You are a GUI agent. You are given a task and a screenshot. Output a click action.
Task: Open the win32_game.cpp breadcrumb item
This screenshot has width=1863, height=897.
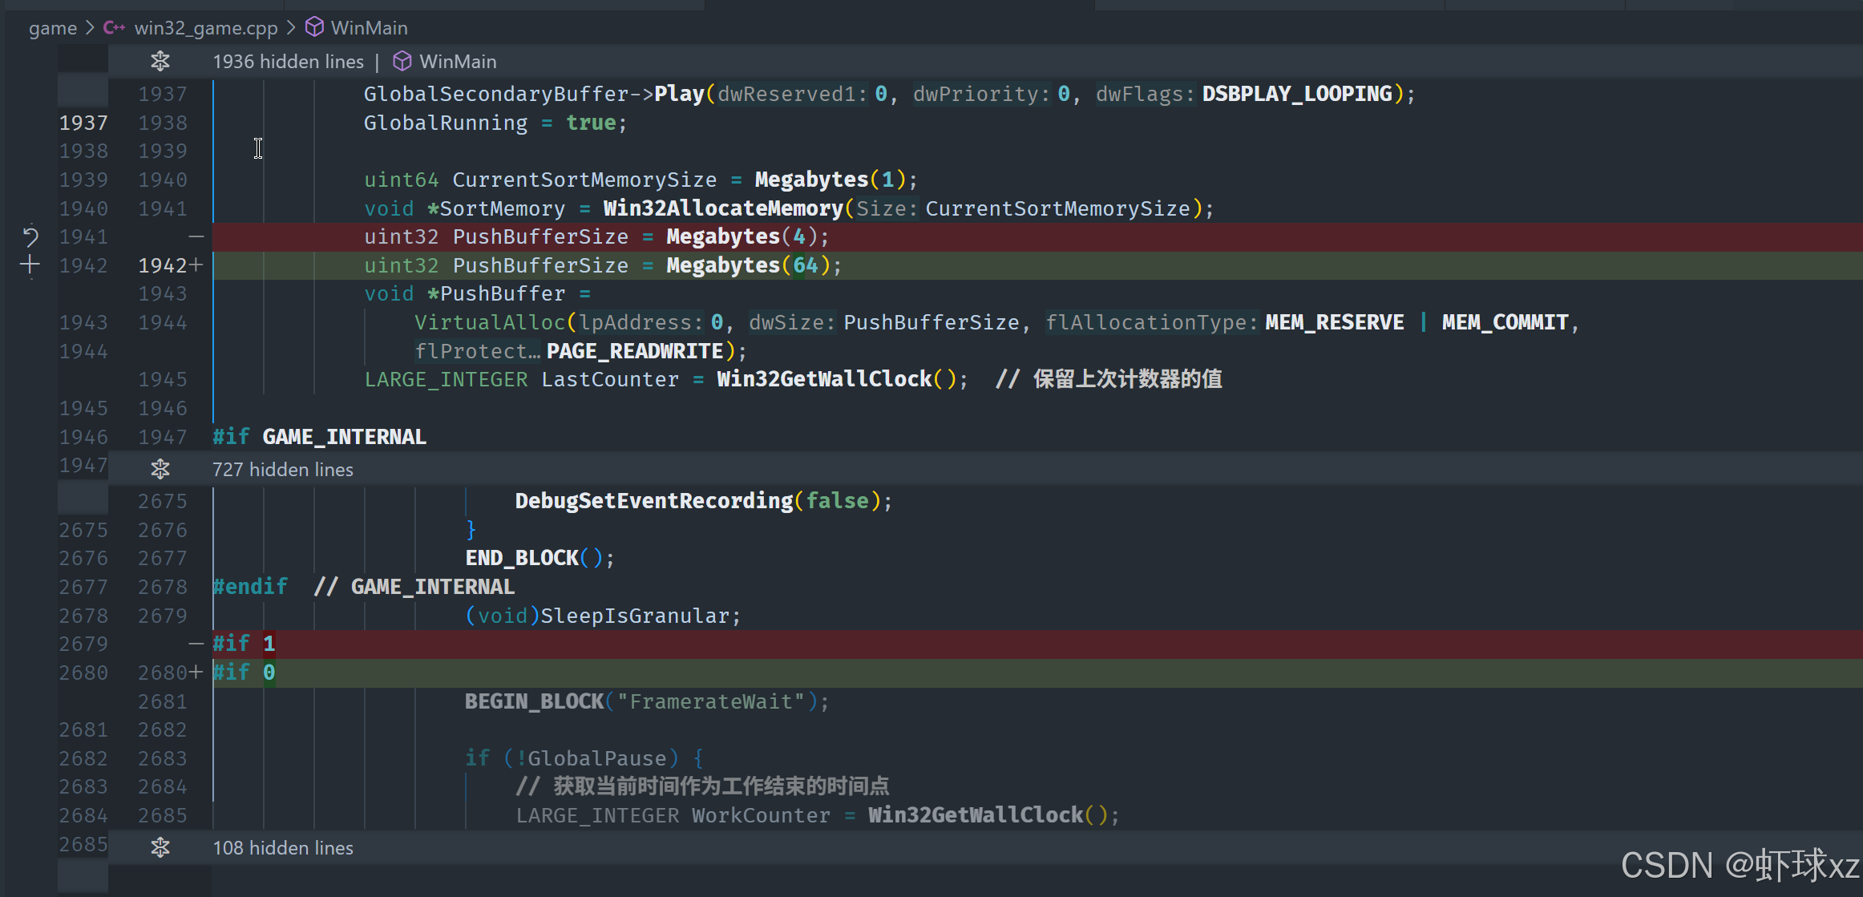click(x=205, y=28)
